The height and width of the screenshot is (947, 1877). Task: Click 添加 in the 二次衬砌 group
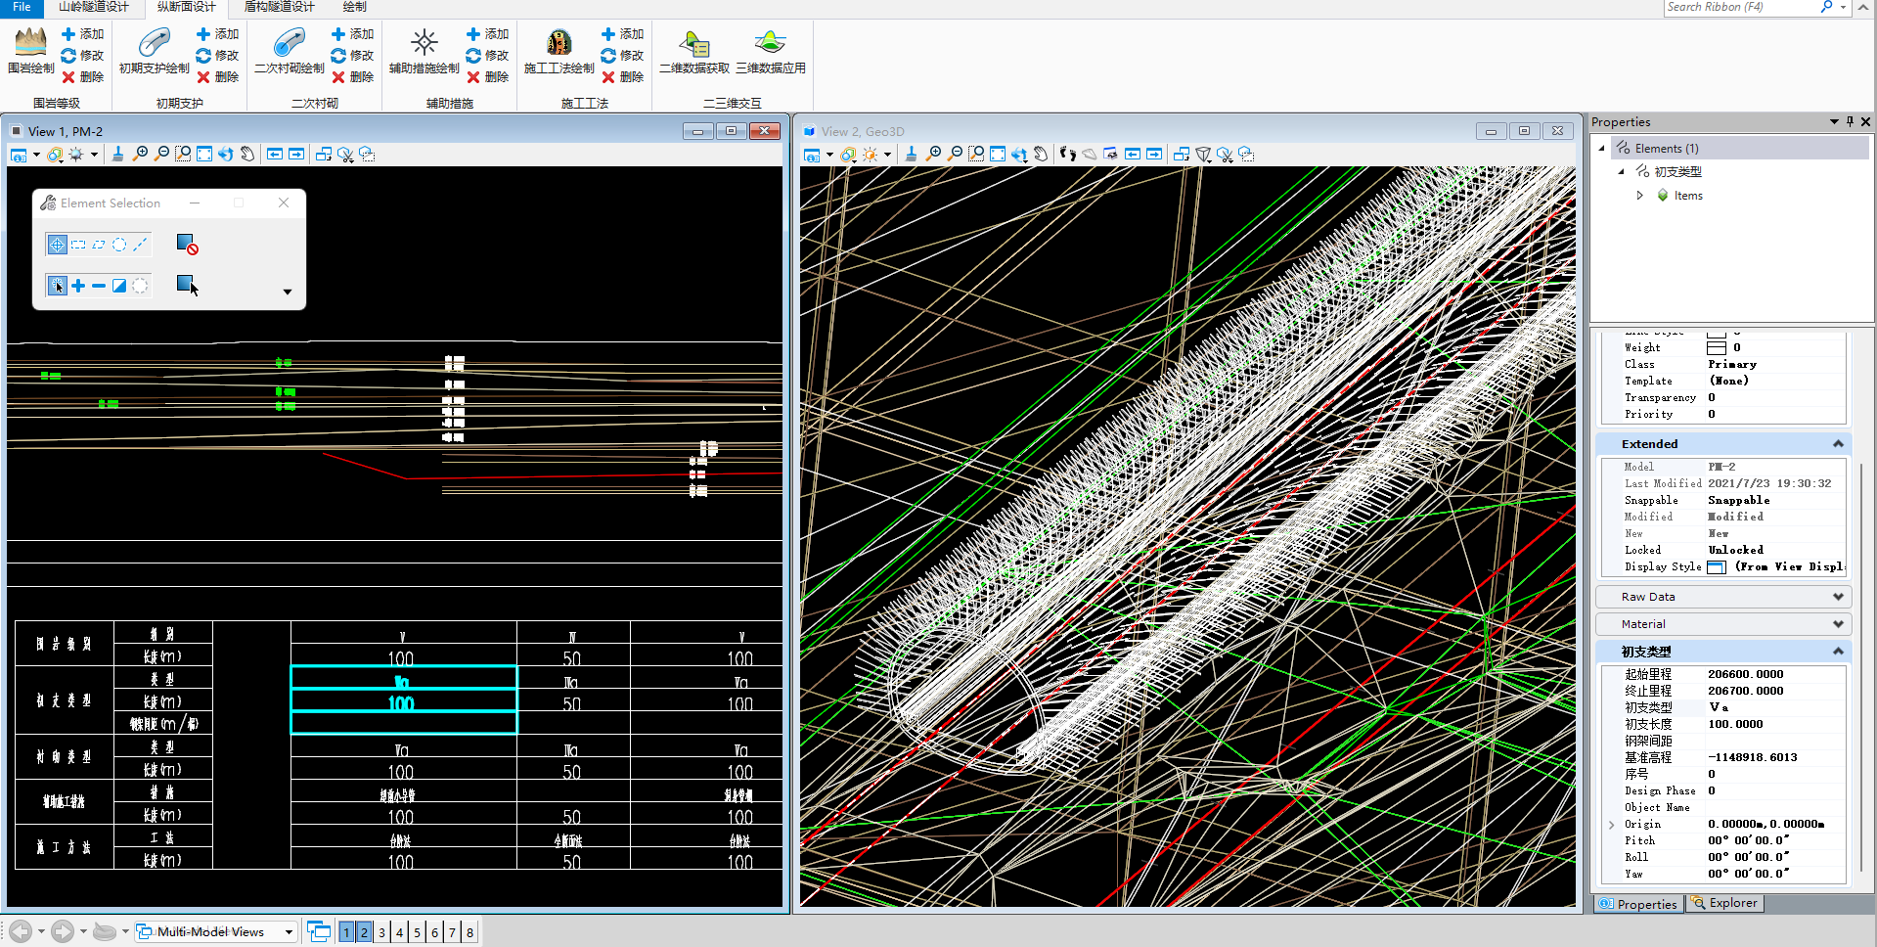pos(352,34)
